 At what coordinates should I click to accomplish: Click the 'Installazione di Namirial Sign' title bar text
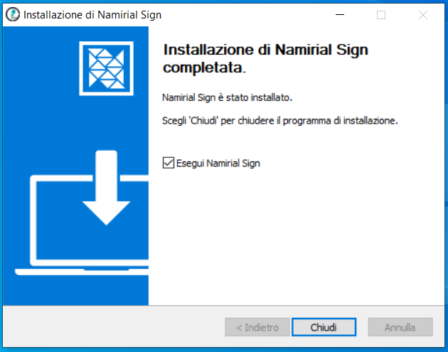(x=92, y=14)
